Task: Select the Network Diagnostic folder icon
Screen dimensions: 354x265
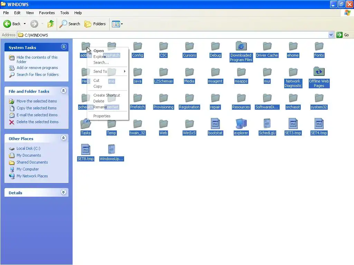Action: (x=293, y=72)
